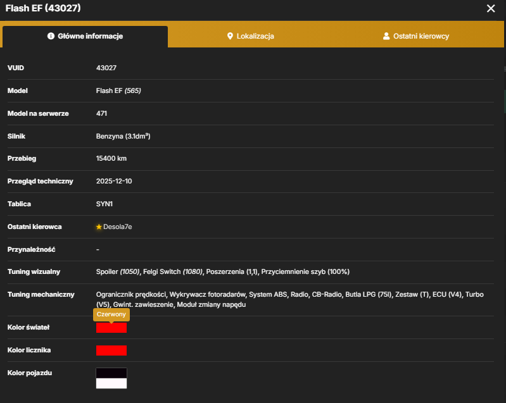Click the VUID value 43027
506x403 pixels.
106,68
